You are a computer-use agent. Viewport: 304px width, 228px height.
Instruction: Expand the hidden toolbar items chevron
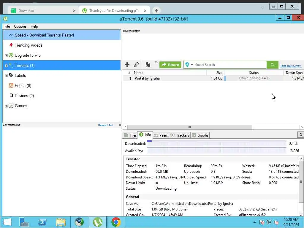pyautogui.click(x=156, y=62)
